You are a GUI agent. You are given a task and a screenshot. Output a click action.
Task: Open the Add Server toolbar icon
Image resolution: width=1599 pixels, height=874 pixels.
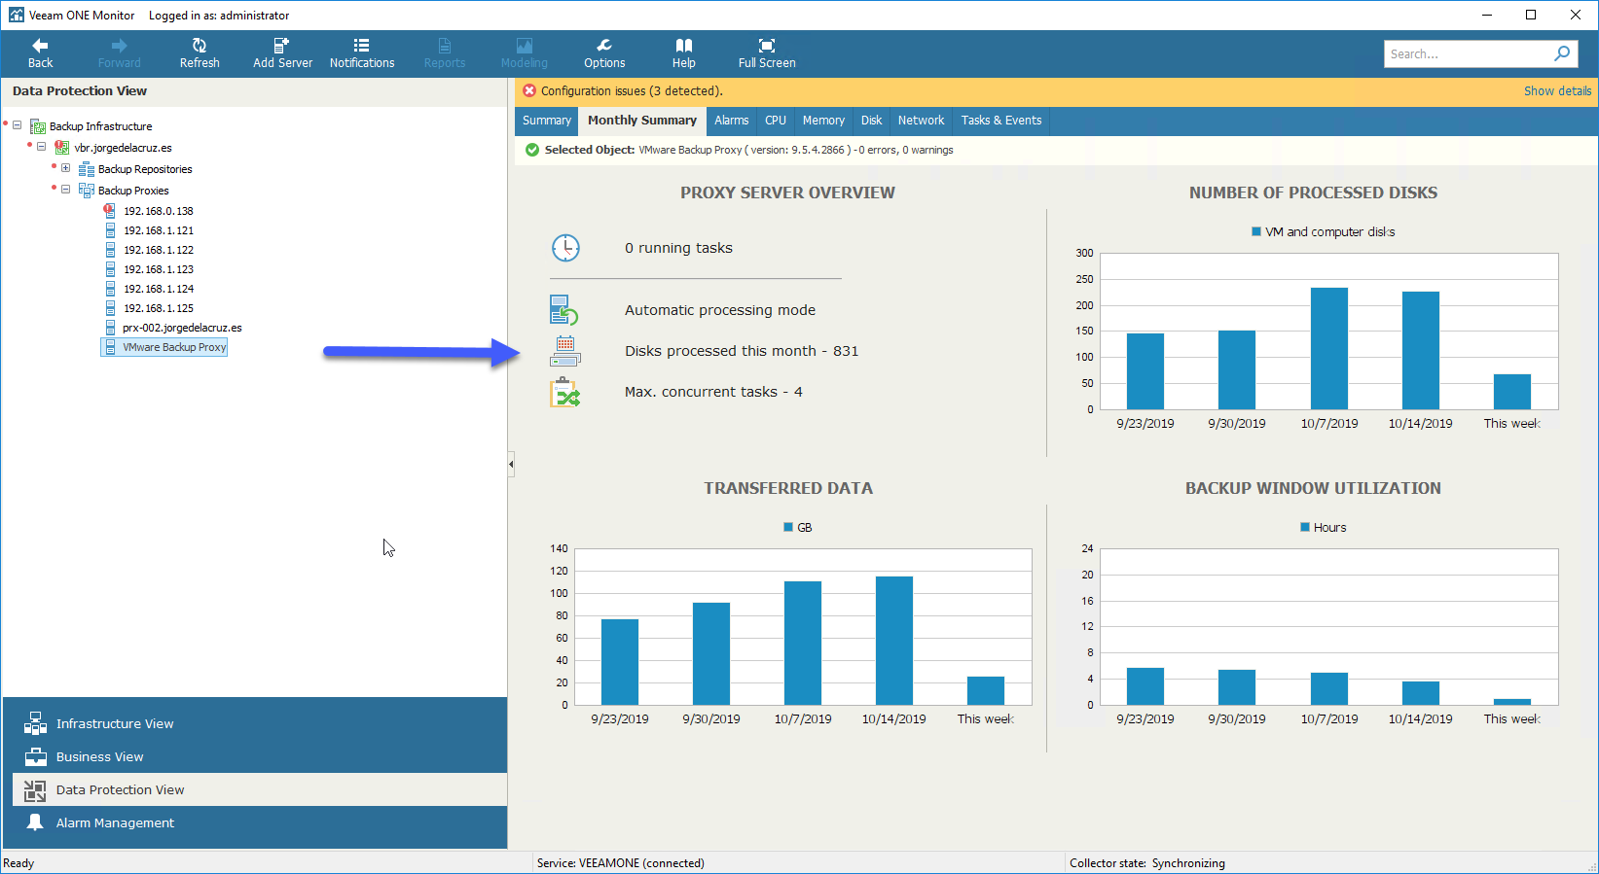point(282,46)
